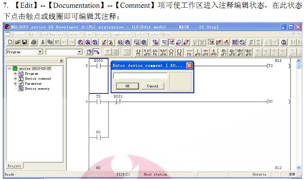Expand the Device comment tree node
The image size is (304, 179).
16,79
